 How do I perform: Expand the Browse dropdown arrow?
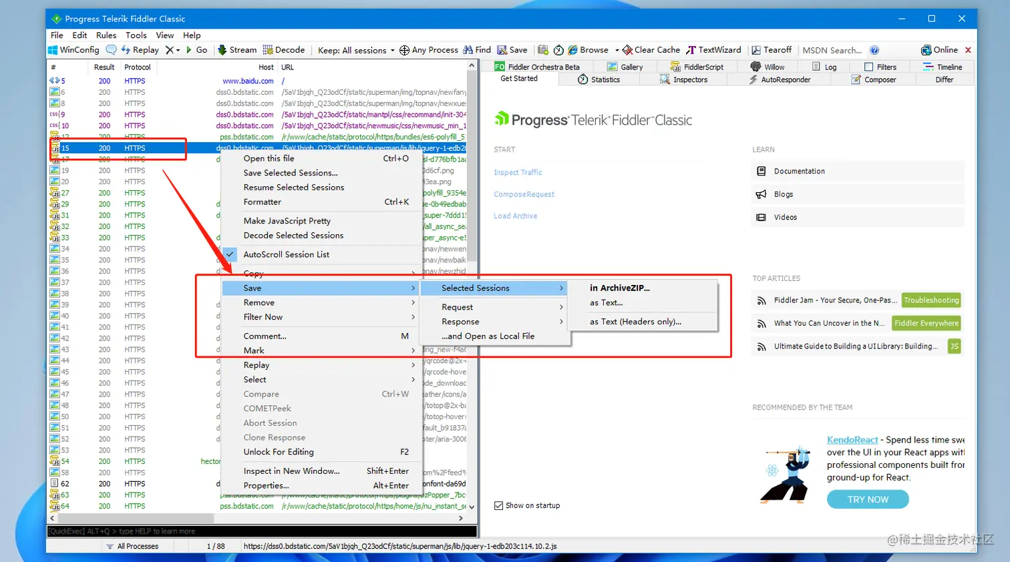(617, 51)
